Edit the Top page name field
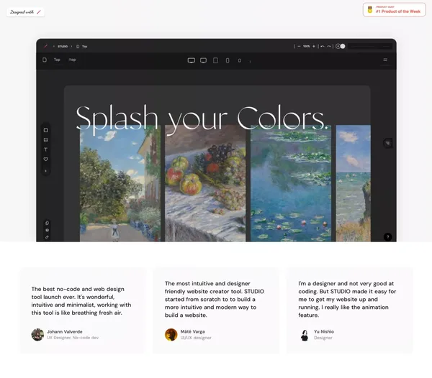Screen dimensions: 432x378 coord(57,60)
